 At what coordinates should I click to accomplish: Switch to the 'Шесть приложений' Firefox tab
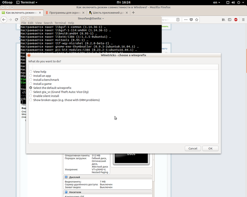tap(108, 13)
